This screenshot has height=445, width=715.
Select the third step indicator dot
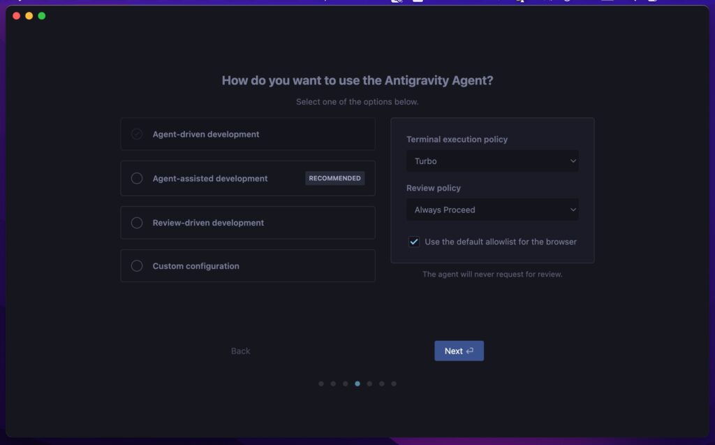coord(346,384)
